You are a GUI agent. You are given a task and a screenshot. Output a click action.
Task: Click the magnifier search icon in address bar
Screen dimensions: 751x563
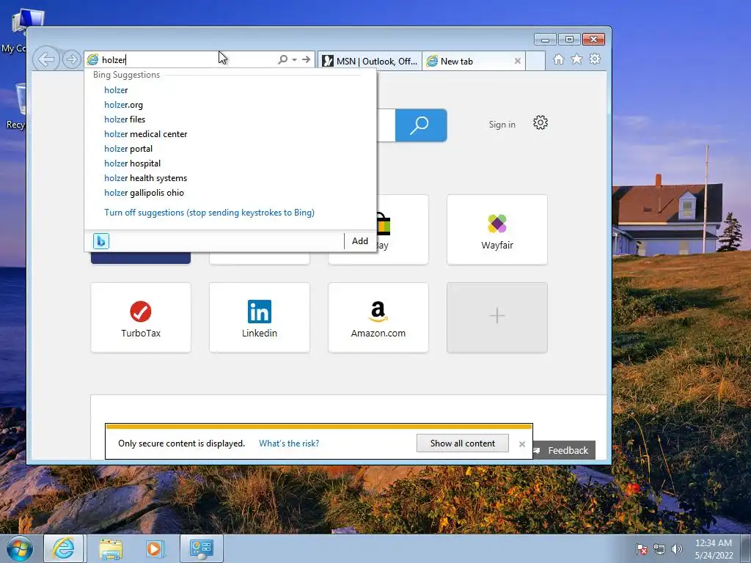click(x=283, y=59)
